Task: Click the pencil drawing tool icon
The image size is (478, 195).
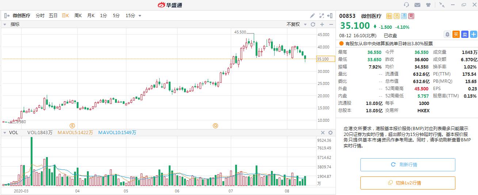Action: (313, 16)
